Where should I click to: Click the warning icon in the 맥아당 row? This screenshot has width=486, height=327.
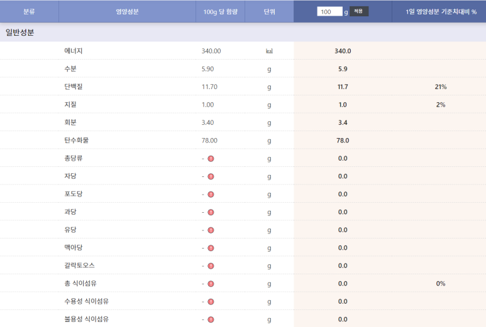point(211,248)
